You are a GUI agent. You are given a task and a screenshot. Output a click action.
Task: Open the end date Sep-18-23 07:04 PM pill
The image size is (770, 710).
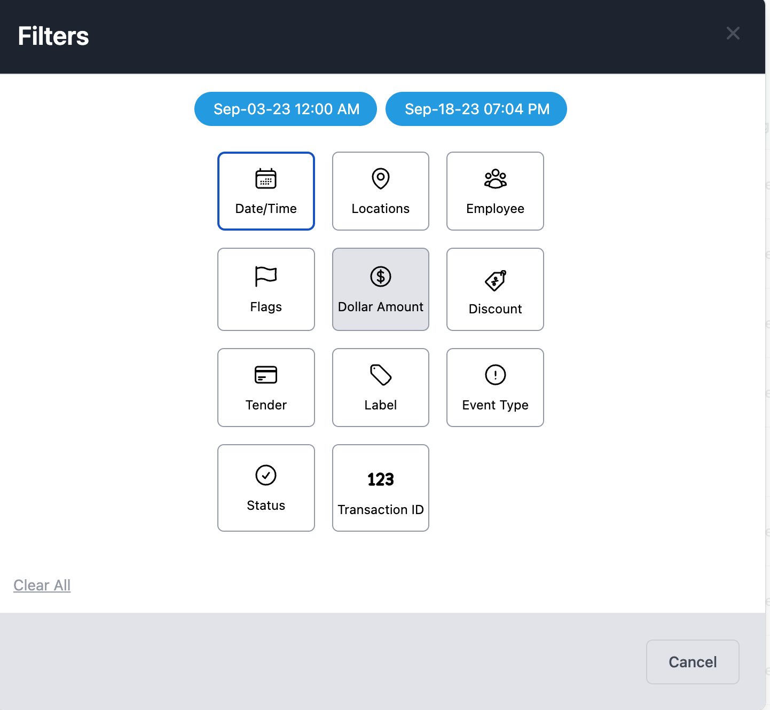click(x=476, y=109)
